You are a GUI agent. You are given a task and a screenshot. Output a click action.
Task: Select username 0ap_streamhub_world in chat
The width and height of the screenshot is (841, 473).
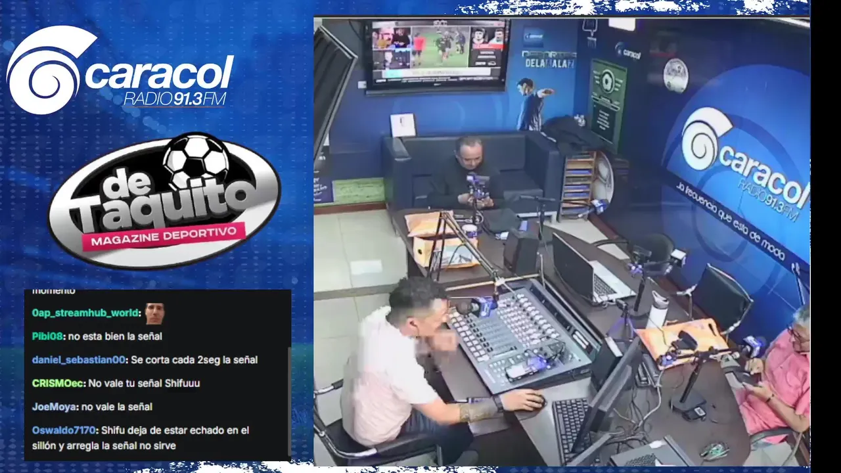coord(85,313)
